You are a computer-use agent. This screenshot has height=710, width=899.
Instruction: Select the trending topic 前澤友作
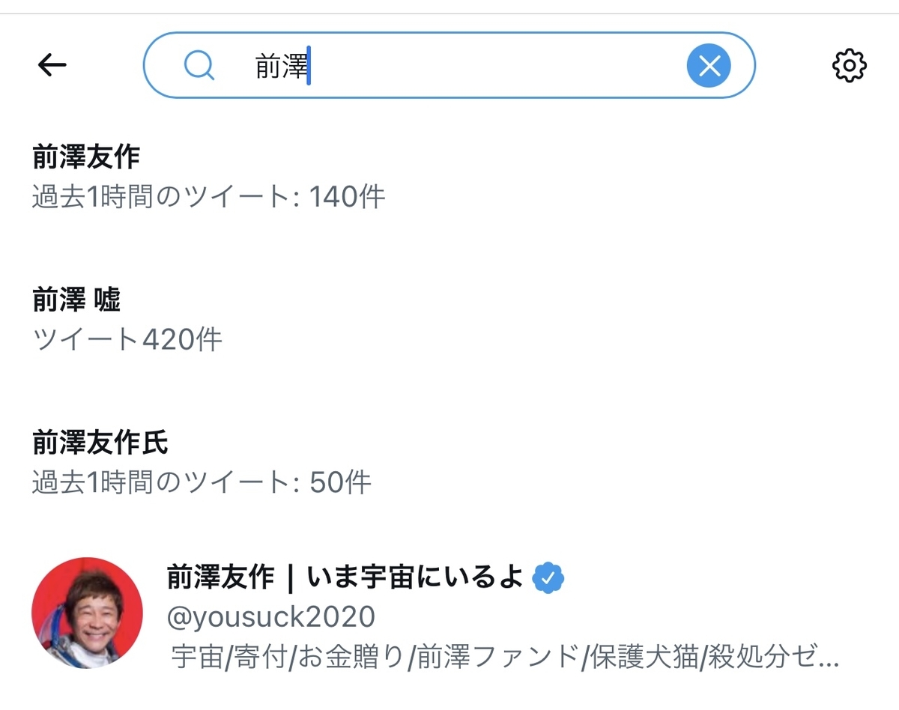point(88,159)
